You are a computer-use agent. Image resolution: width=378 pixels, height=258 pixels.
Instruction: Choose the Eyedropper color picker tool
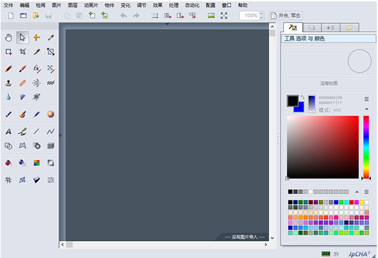tap(36, 52)
